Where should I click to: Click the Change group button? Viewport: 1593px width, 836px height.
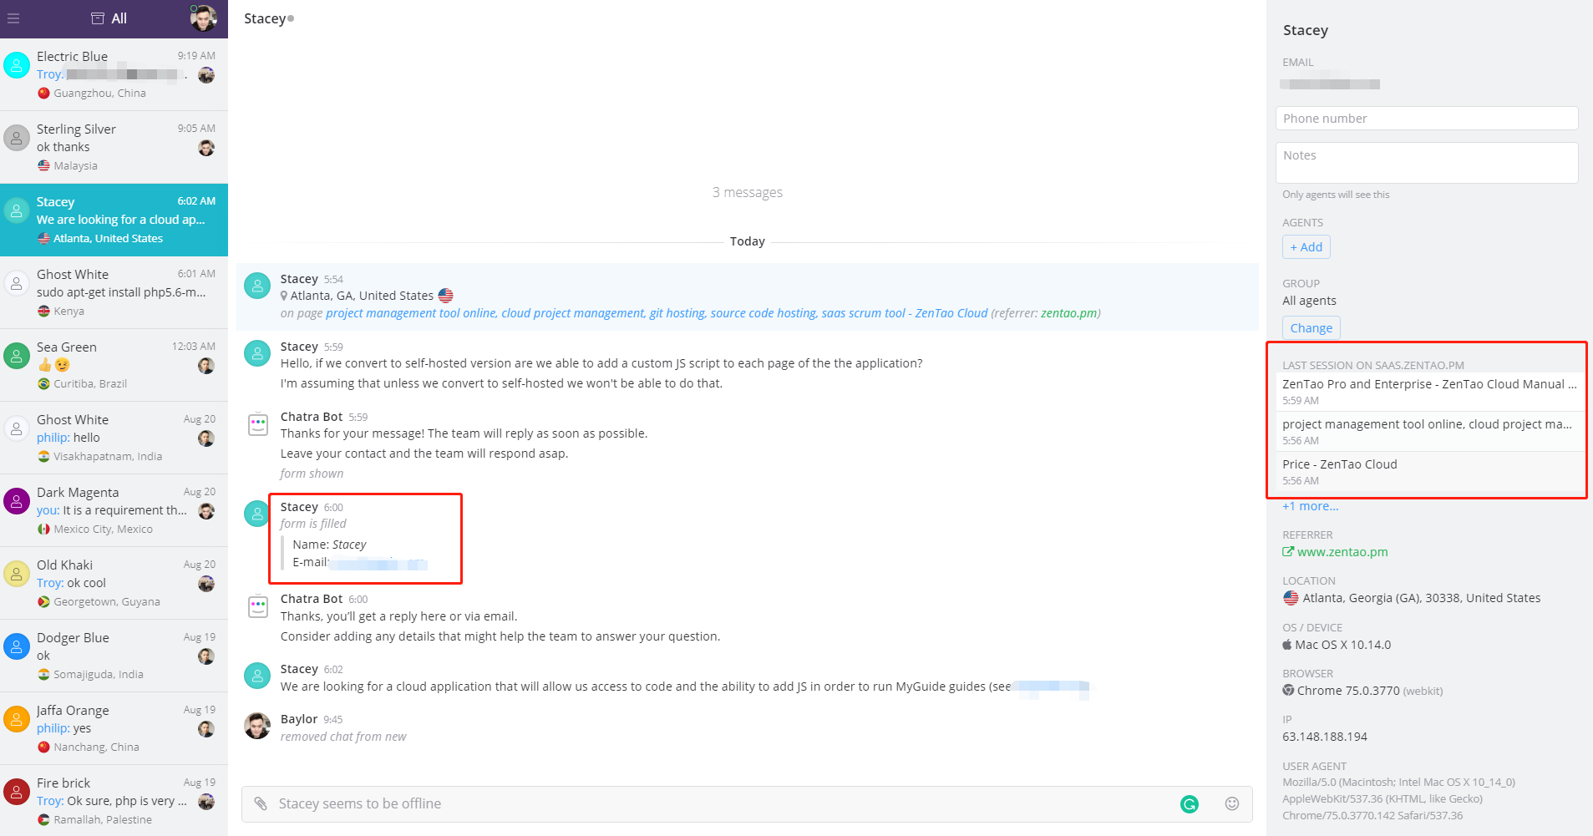click(x=1311, y=328)
